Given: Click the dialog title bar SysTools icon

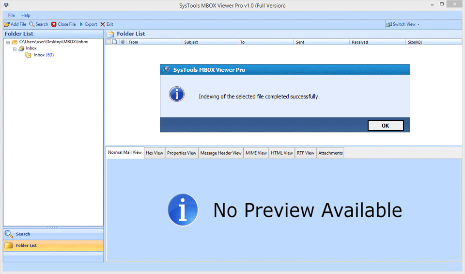Looking at the screenshot, I should [166, 69].
